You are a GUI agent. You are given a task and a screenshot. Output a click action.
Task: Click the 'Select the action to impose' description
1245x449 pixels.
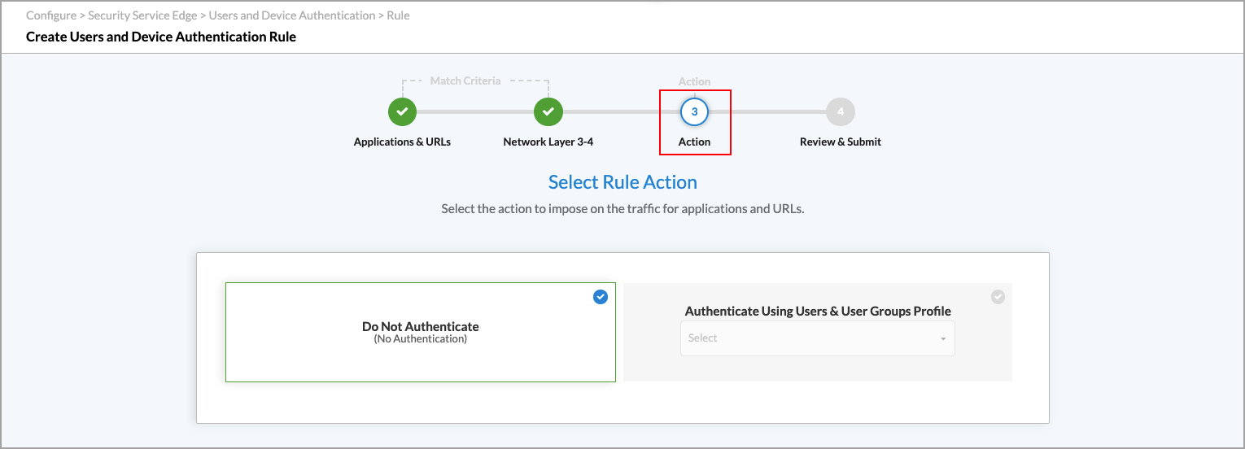point(622,208)
